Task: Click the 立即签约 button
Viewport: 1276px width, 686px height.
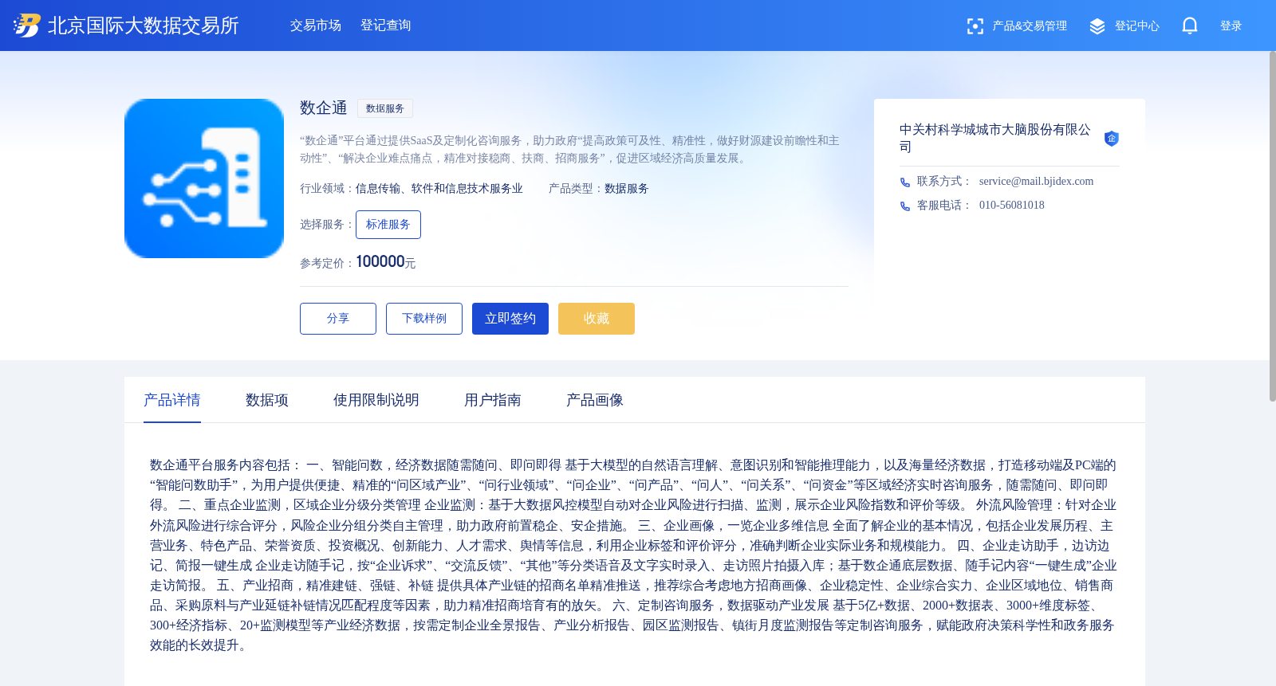Action: (510, 319)
